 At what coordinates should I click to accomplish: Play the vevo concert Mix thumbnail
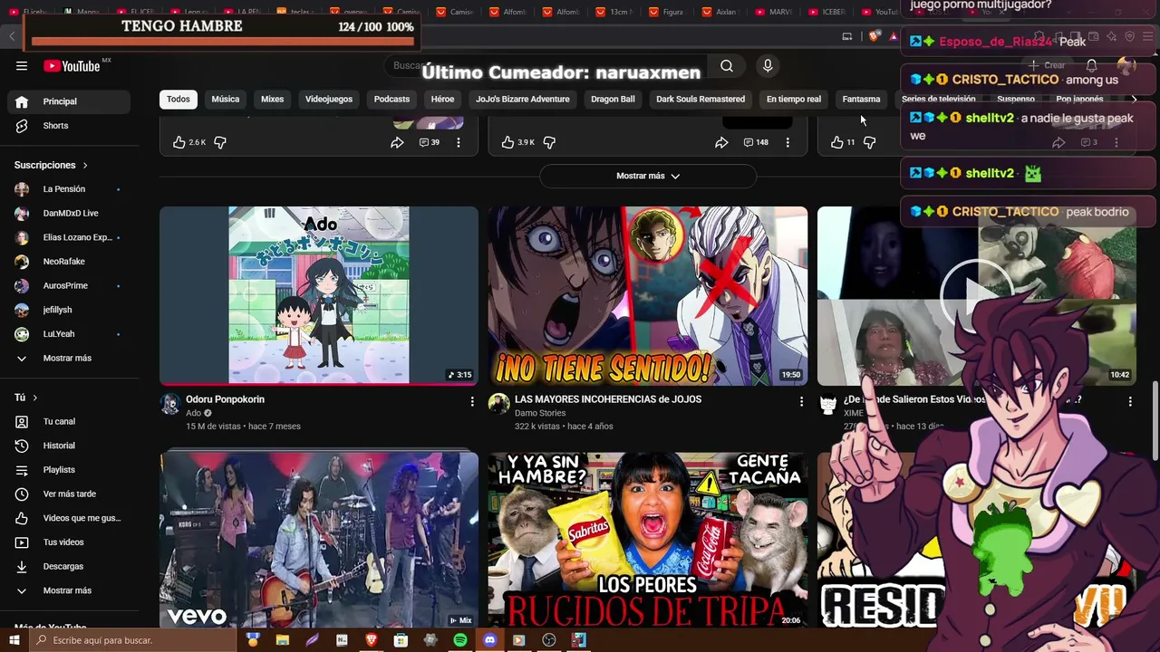pos(319,540)
